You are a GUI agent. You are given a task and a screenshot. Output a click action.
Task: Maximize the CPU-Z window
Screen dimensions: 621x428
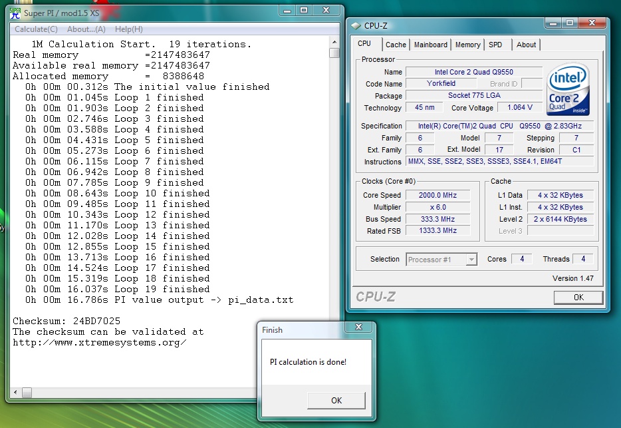[570, 23]
